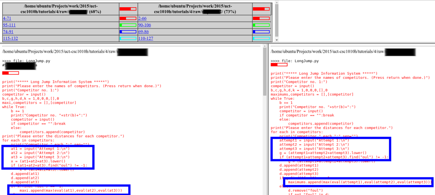
Task: Click the left code pane's vertical scrollbar
Action: pyautogui.click(x=264, y=119)
